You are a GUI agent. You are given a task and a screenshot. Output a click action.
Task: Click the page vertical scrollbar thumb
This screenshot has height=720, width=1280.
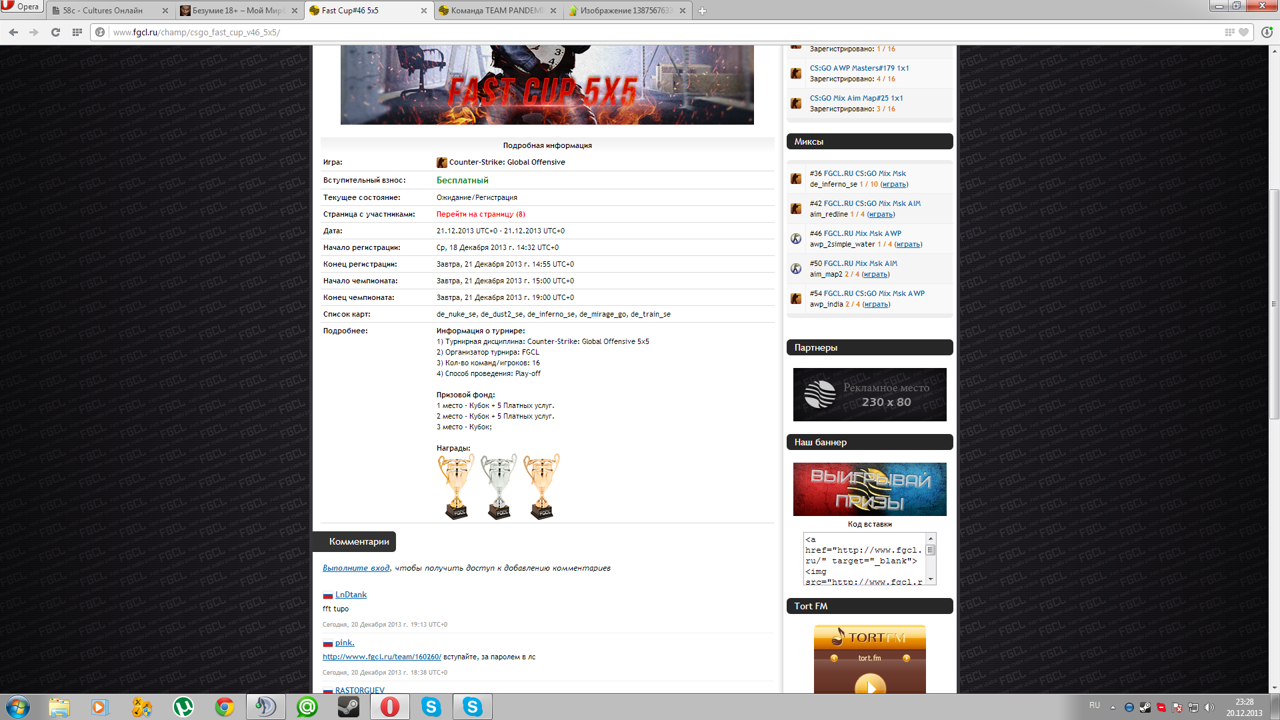tap(1274, 303)
